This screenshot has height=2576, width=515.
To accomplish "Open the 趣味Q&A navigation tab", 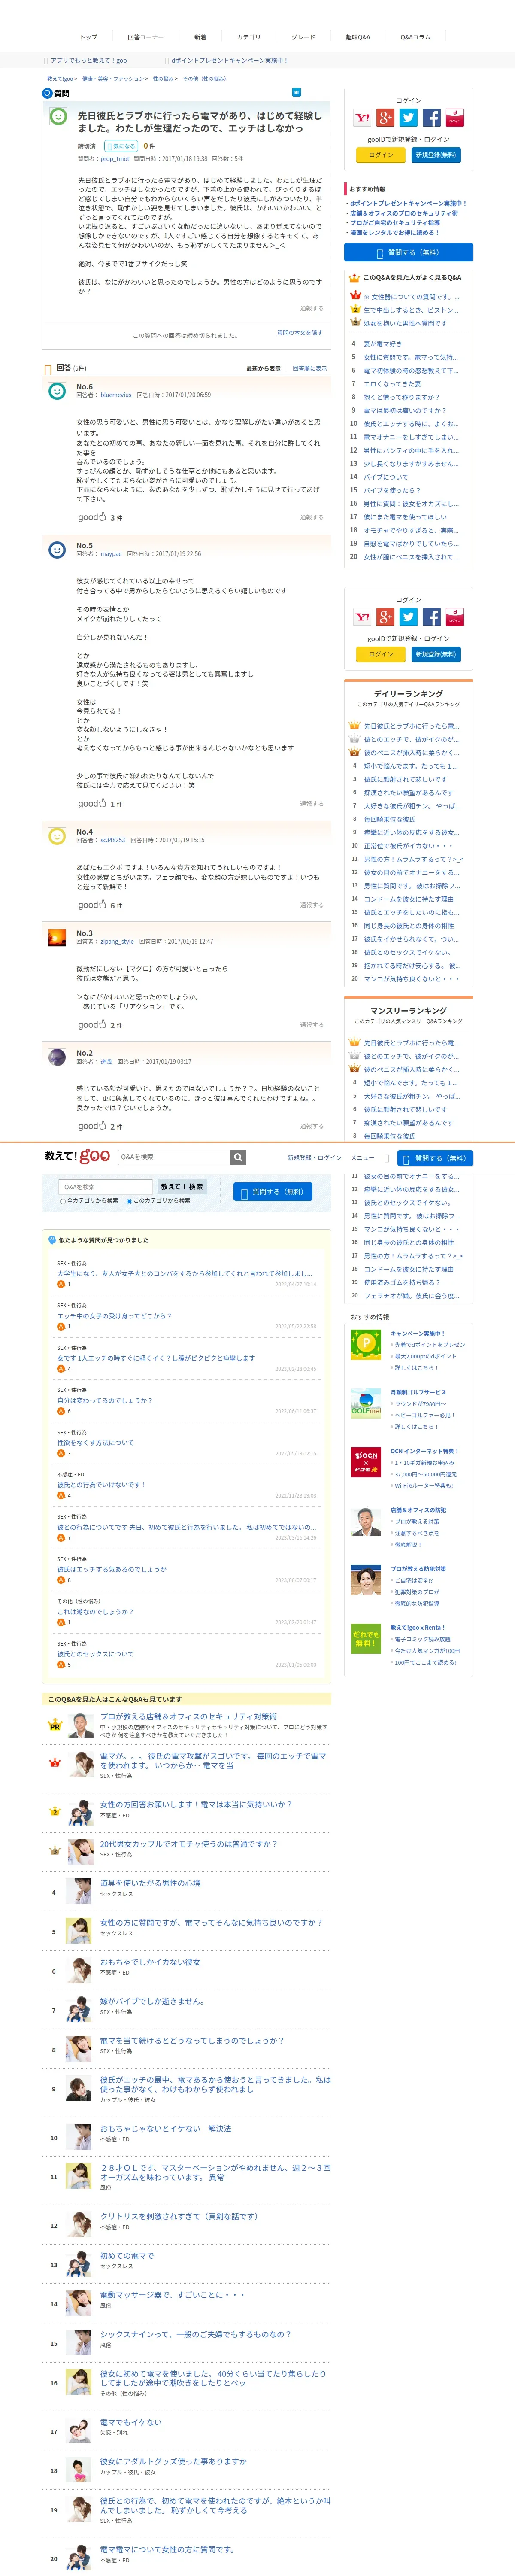I will click(x=358, y=37).
